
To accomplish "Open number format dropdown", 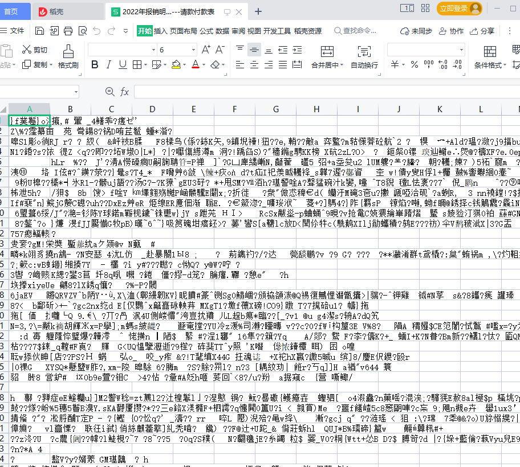I will coord(461,50).
